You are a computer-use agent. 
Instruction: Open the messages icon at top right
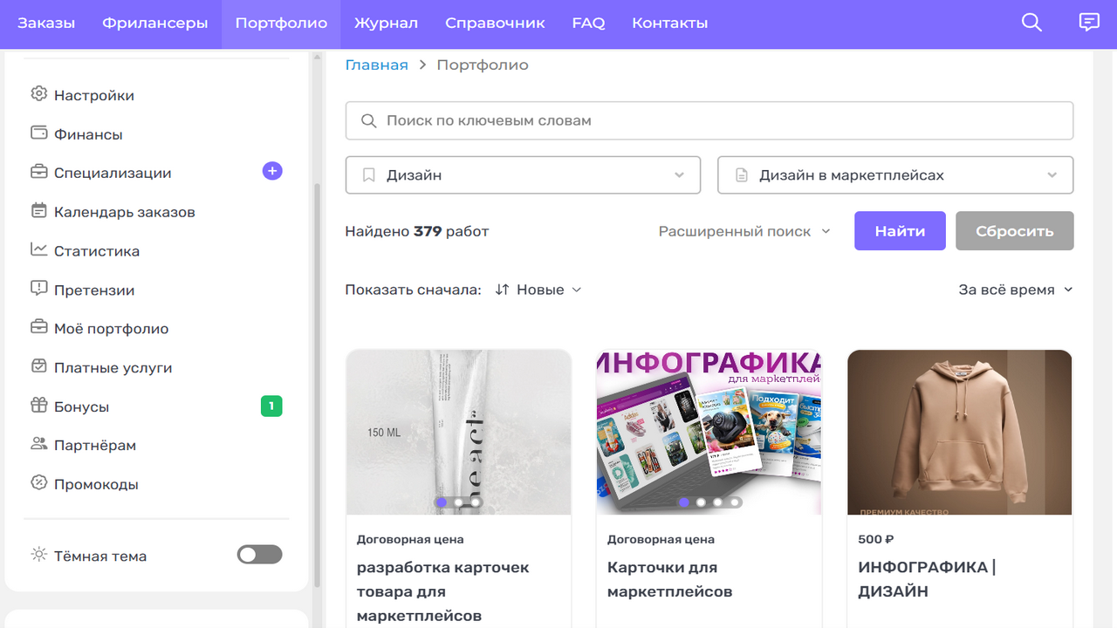pos(1088,23)
